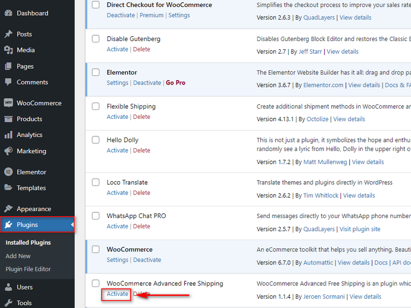Check the Loco Translate checkbox
Image resolution: width=411 pixels, height=308 pixels.
coord(96,182)
